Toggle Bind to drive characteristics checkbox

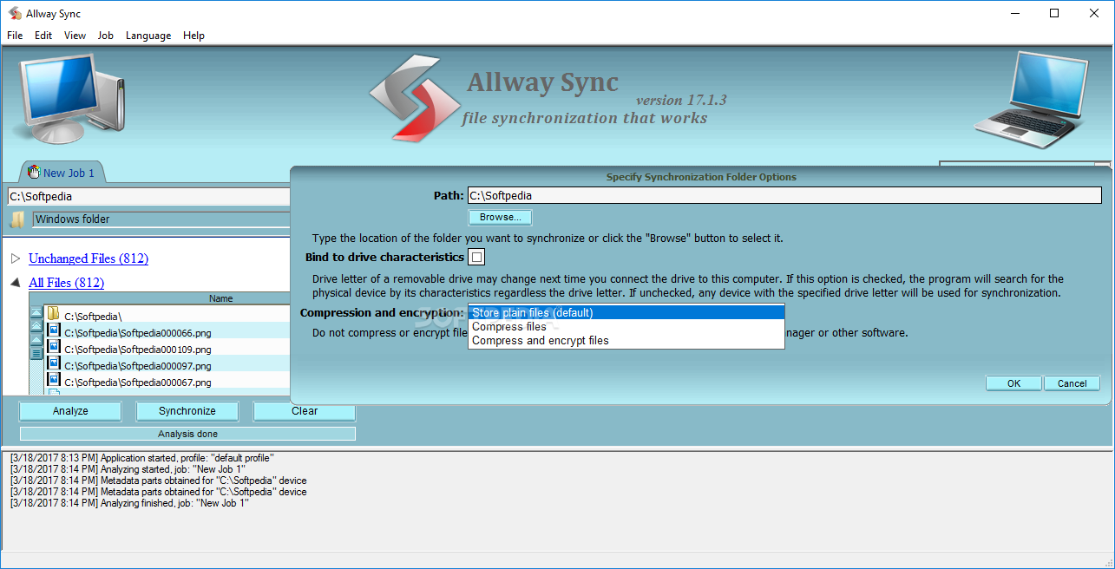(x=476, y=257)
